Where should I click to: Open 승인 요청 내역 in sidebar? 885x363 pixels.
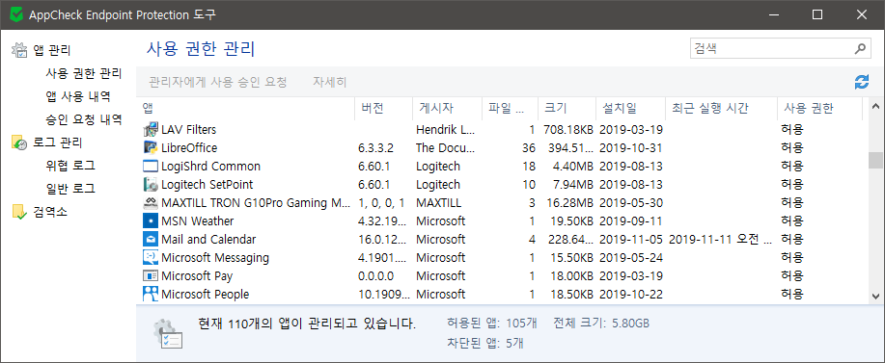point(84,119)
